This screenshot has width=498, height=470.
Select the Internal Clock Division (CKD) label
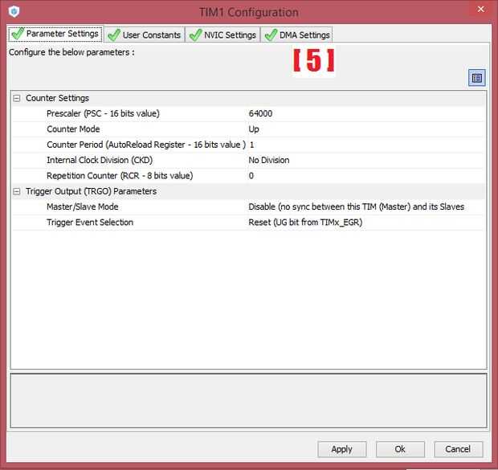click(100, 160)
